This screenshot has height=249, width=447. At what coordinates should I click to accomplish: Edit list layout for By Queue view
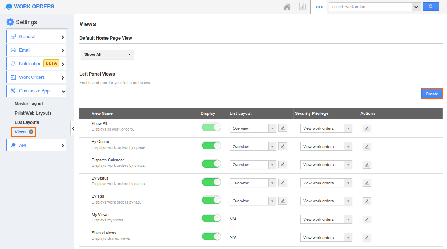(x=283, y=146)
